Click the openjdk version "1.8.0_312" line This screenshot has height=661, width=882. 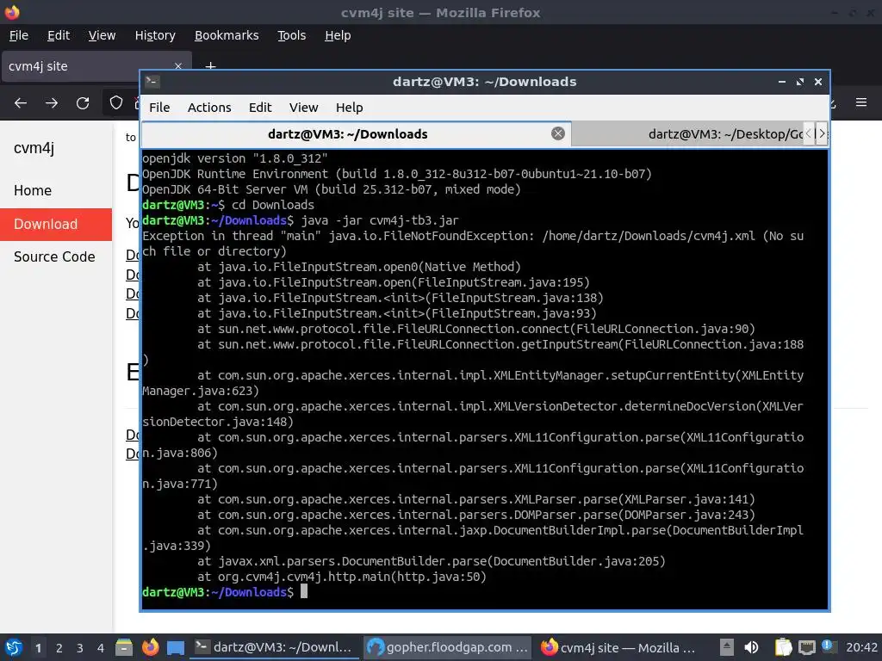coord(234,158)
